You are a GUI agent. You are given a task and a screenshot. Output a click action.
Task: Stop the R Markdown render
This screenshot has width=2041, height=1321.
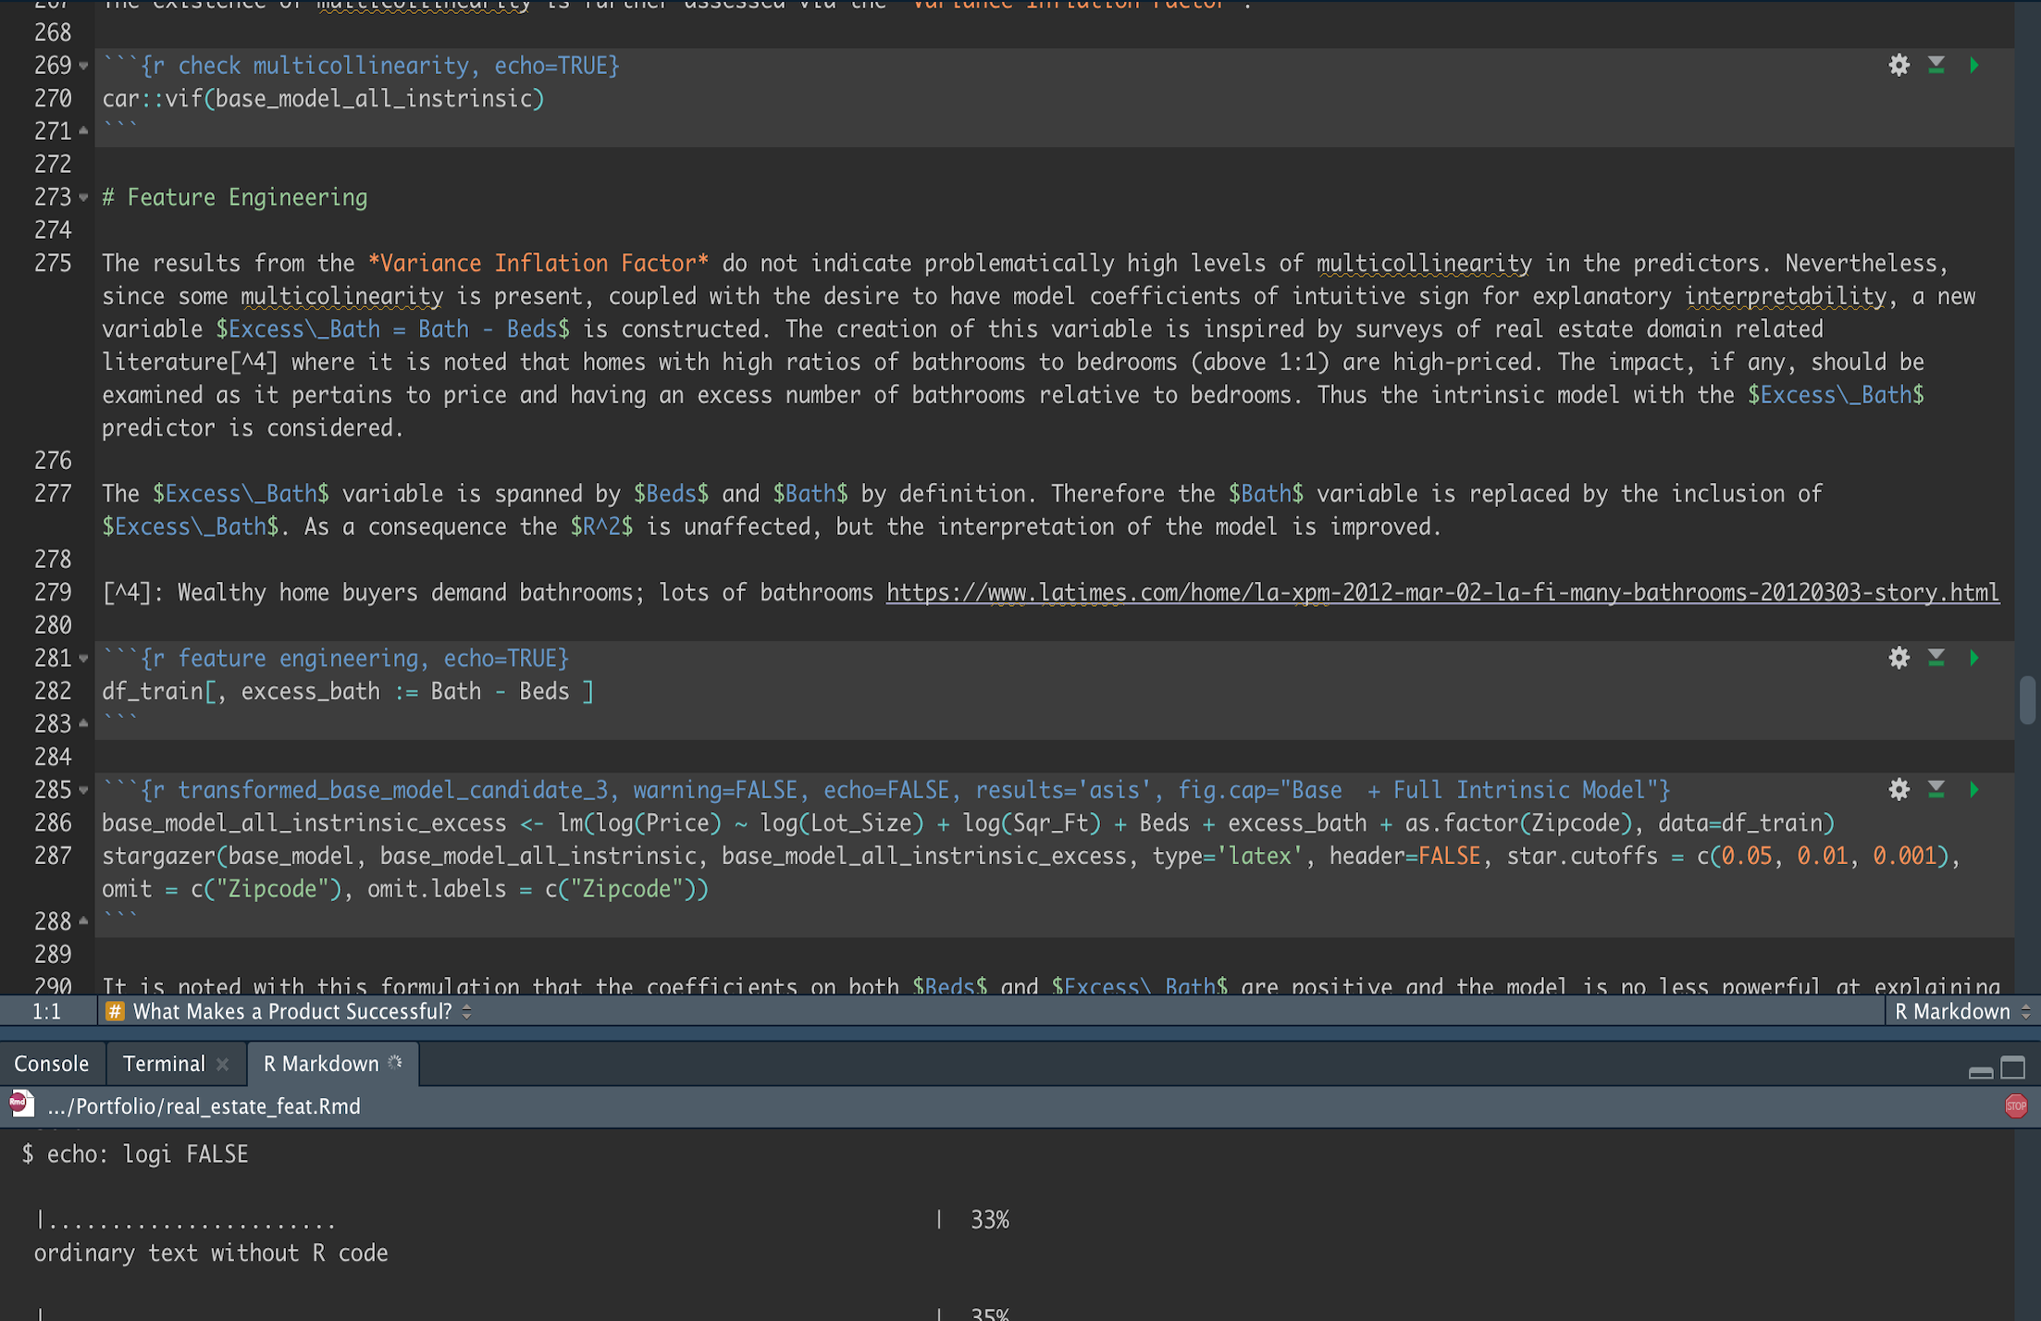2015,1106
